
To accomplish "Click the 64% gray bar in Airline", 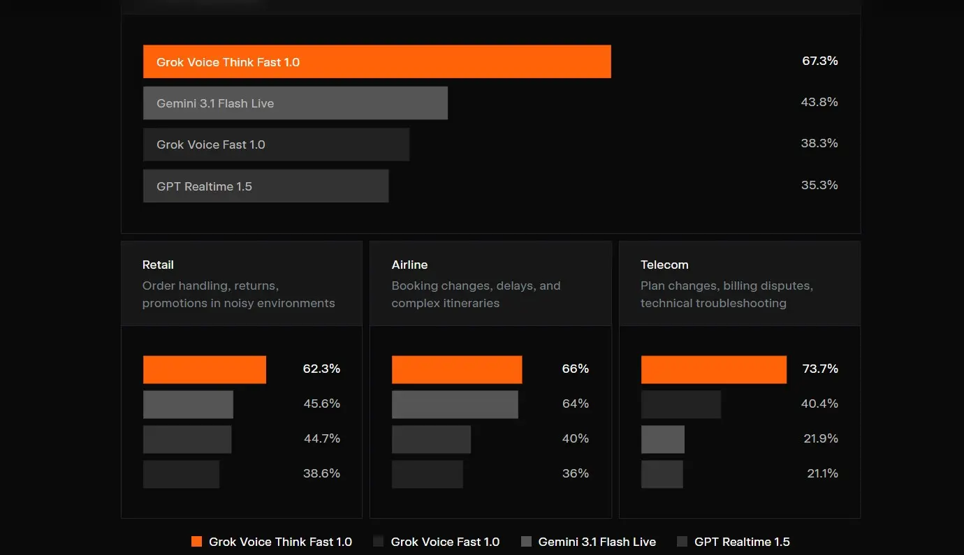I will pos(455,404).
